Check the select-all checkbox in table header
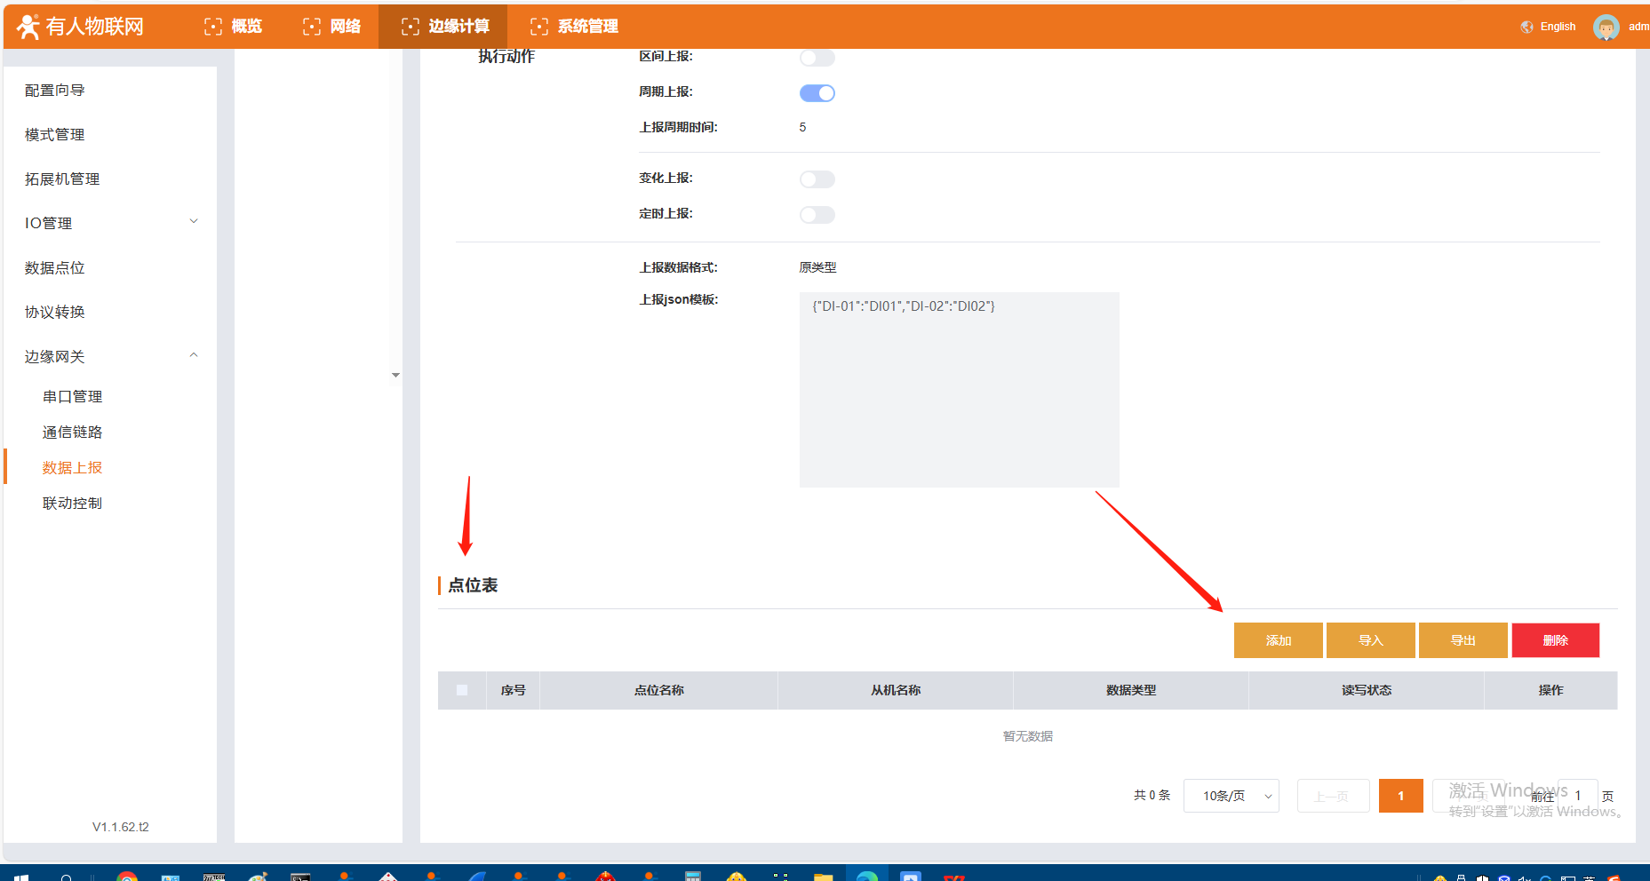Viewport: 1650px width, 881px height. pos(462,690)
